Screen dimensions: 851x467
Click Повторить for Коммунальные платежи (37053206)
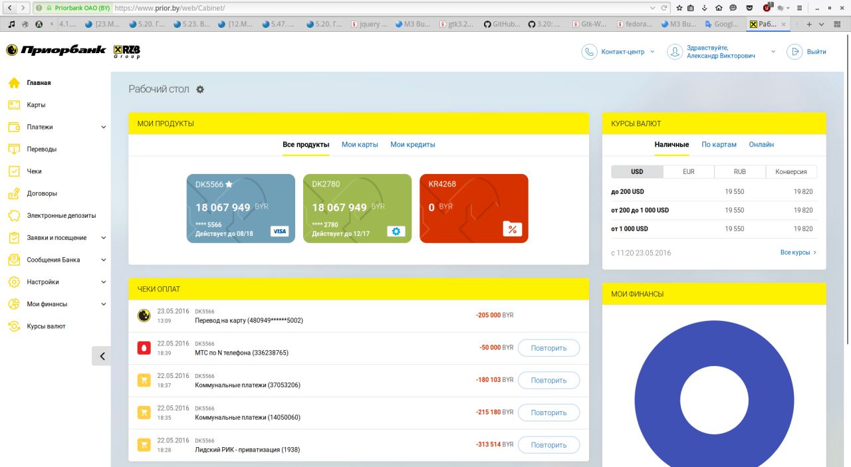548,381
